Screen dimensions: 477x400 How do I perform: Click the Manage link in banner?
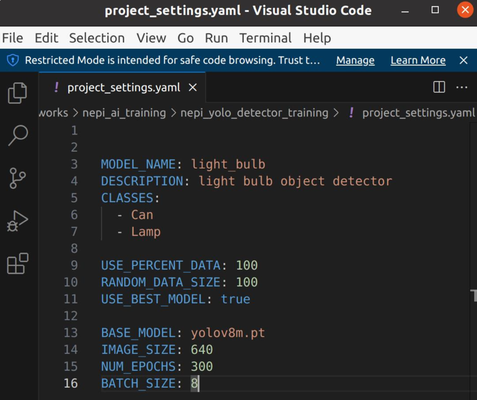click(x=355, y=60)
